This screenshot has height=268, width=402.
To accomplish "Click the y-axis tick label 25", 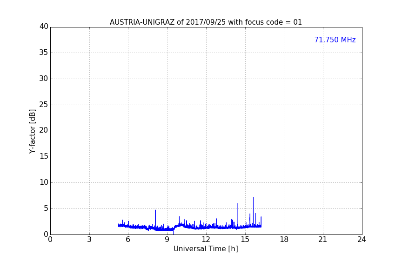I will coord(44,105).
